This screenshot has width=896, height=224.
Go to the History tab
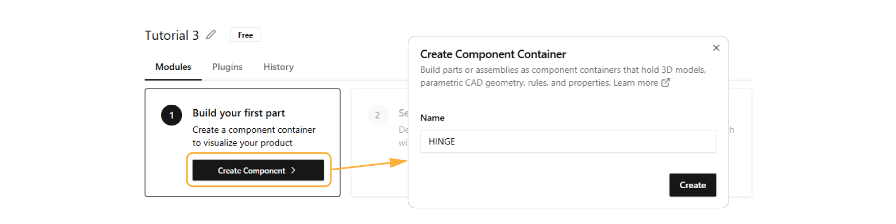click(278, 67)
